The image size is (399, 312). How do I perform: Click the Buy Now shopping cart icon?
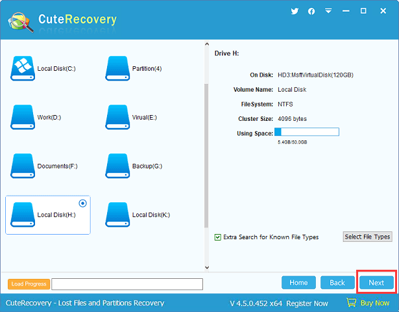coord(352,302)
